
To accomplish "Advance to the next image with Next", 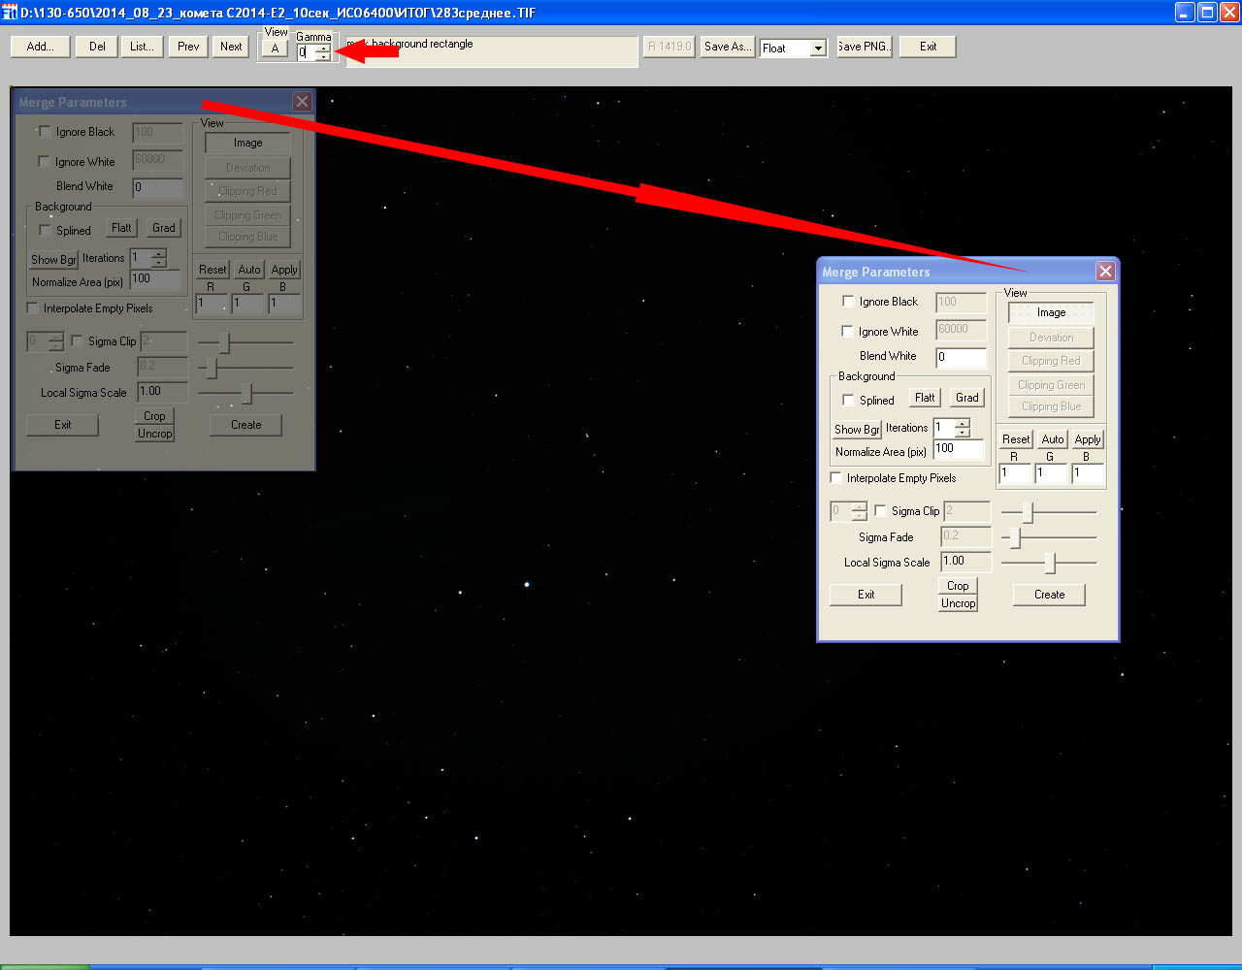I will tap(231, 47).
